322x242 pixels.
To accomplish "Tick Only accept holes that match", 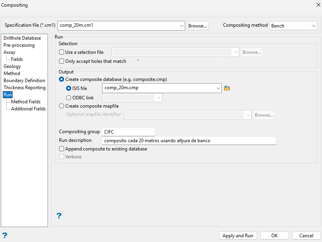I will (61, 61).
